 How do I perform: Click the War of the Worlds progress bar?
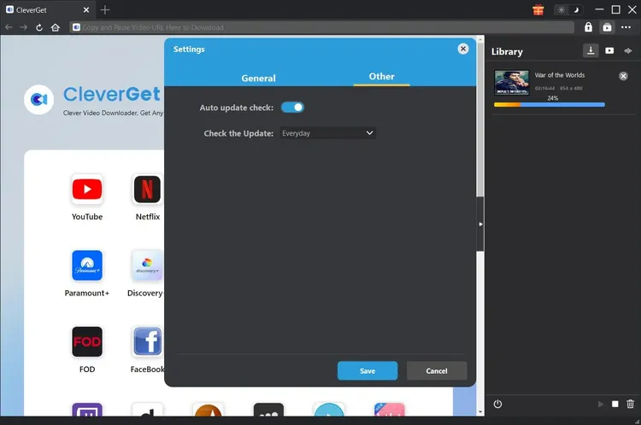549,105
